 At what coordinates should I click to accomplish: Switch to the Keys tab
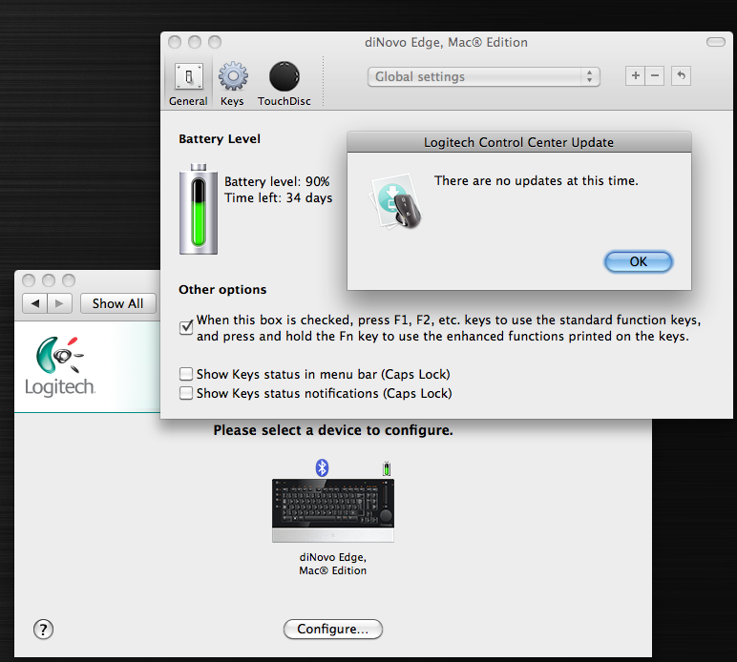coord(232,84)
